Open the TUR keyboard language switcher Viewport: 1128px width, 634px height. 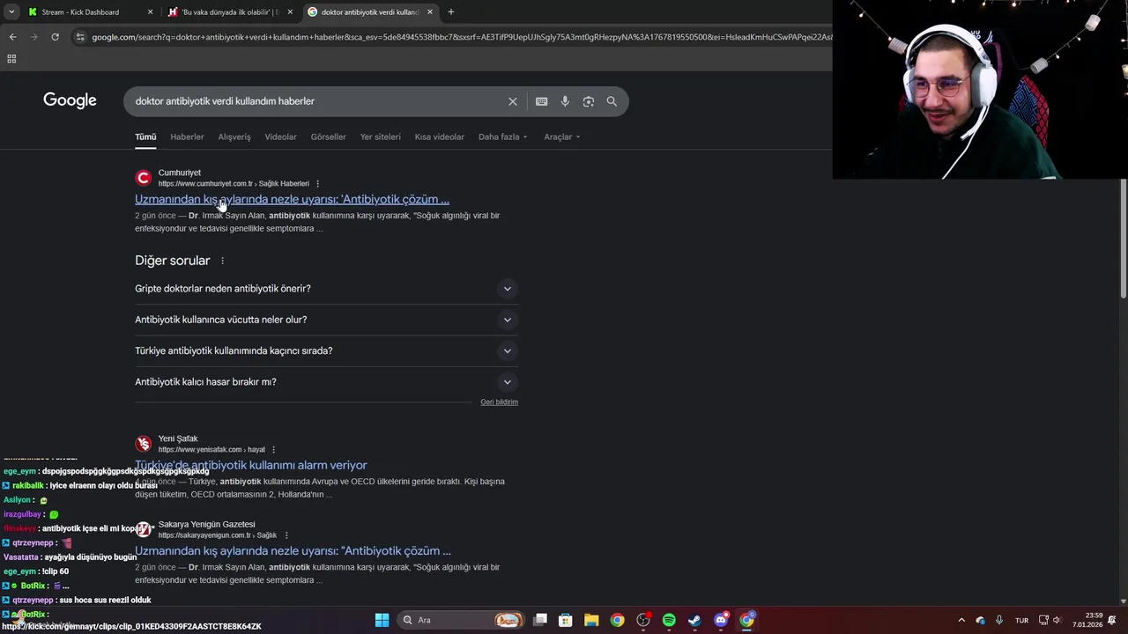(1021, 620)
